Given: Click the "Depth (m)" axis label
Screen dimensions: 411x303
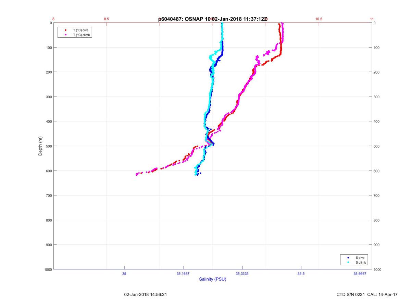Looking at the screenshot, I should point(40,146).
